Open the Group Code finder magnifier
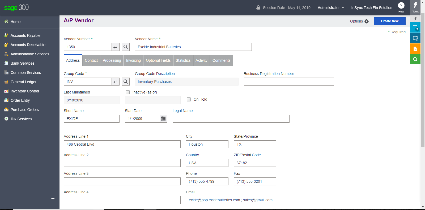Image resolution: width=425 pixels, height=210 pixels. 126,82
